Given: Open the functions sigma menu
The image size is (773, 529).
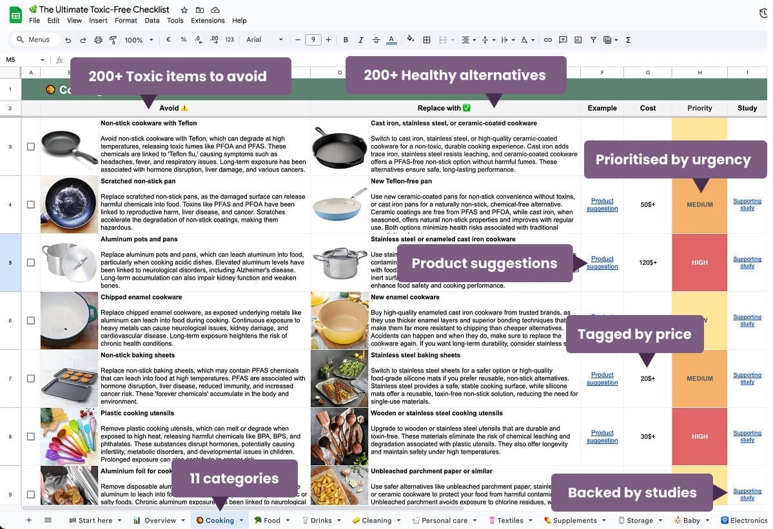Looking at the screenshot, I should pos(628,40).
